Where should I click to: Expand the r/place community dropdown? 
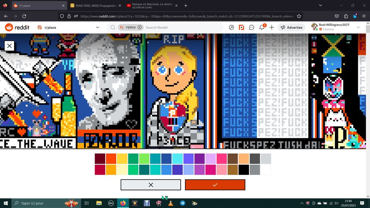pyautogui.click(x=98, y=27)
